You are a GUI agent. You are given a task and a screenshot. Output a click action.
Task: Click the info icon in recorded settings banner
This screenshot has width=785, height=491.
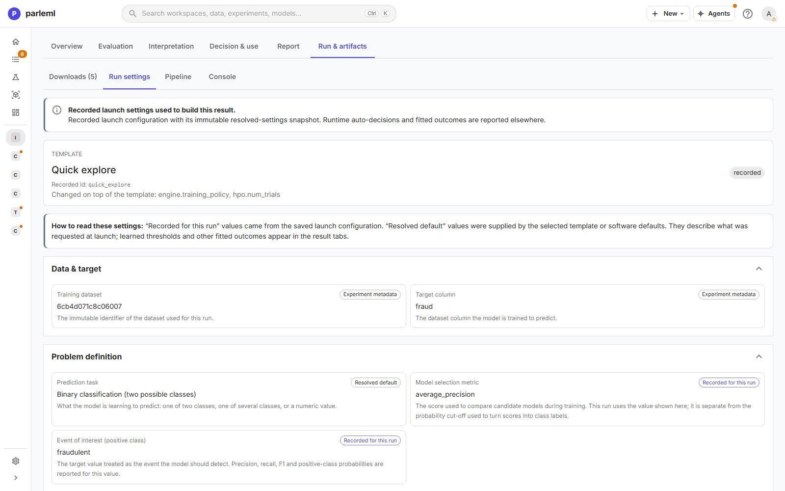57,110
